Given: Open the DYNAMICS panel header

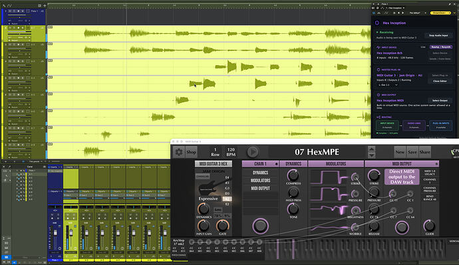Looking at the screenshot, I should [293, 164].
